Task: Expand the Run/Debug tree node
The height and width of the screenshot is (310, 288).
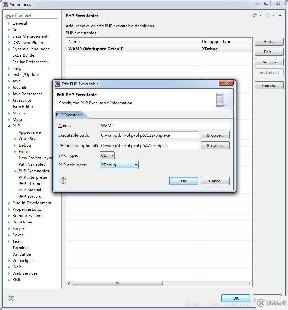Action: click(x=9, y=222)
